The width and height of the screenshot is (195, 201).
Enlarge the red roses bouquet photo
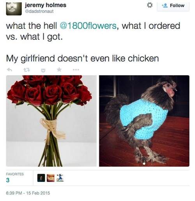51,121
